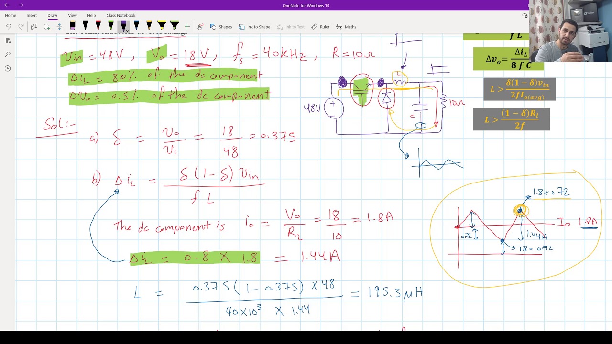Select the yellow highlighter
This screenshot has width=612, height=344.
[162, 26]
